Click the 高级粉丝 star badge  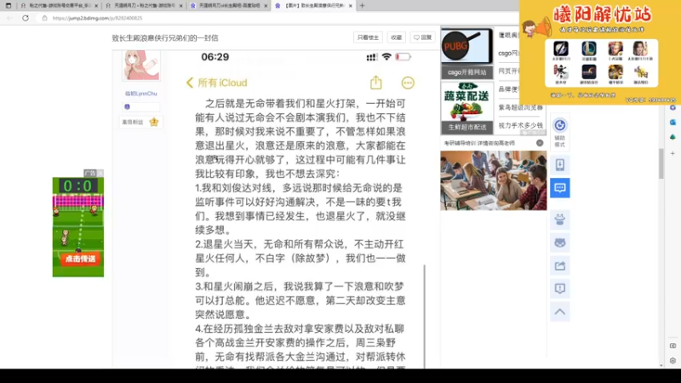pos(154,122)
